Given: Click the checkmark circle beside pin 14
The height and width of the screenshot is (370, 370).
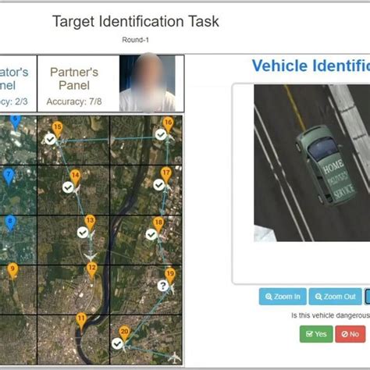Looking at the screenshot, I should tap(68, 187).
